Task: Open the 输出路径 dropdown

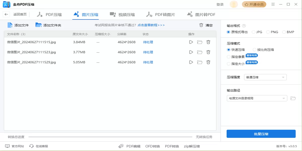Action: (x=257, y=98)
